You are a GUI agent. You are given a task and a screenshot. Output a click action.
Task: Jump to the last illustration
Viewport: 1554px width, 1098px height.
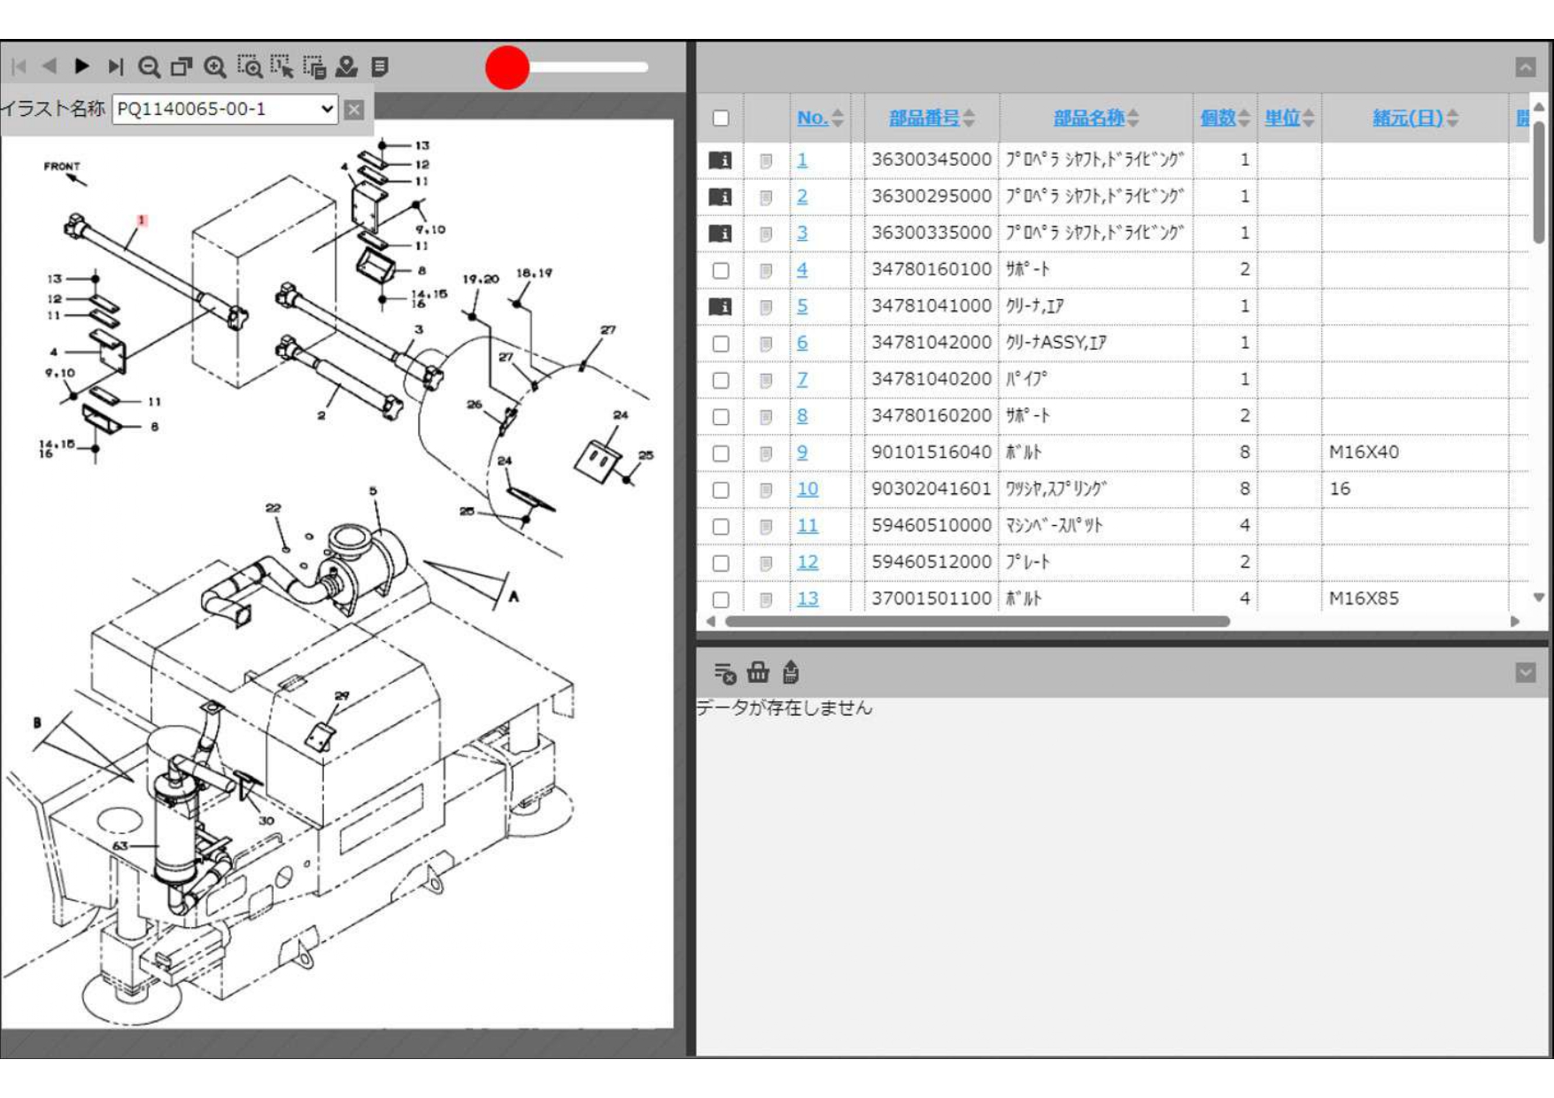tap(115, 66)
